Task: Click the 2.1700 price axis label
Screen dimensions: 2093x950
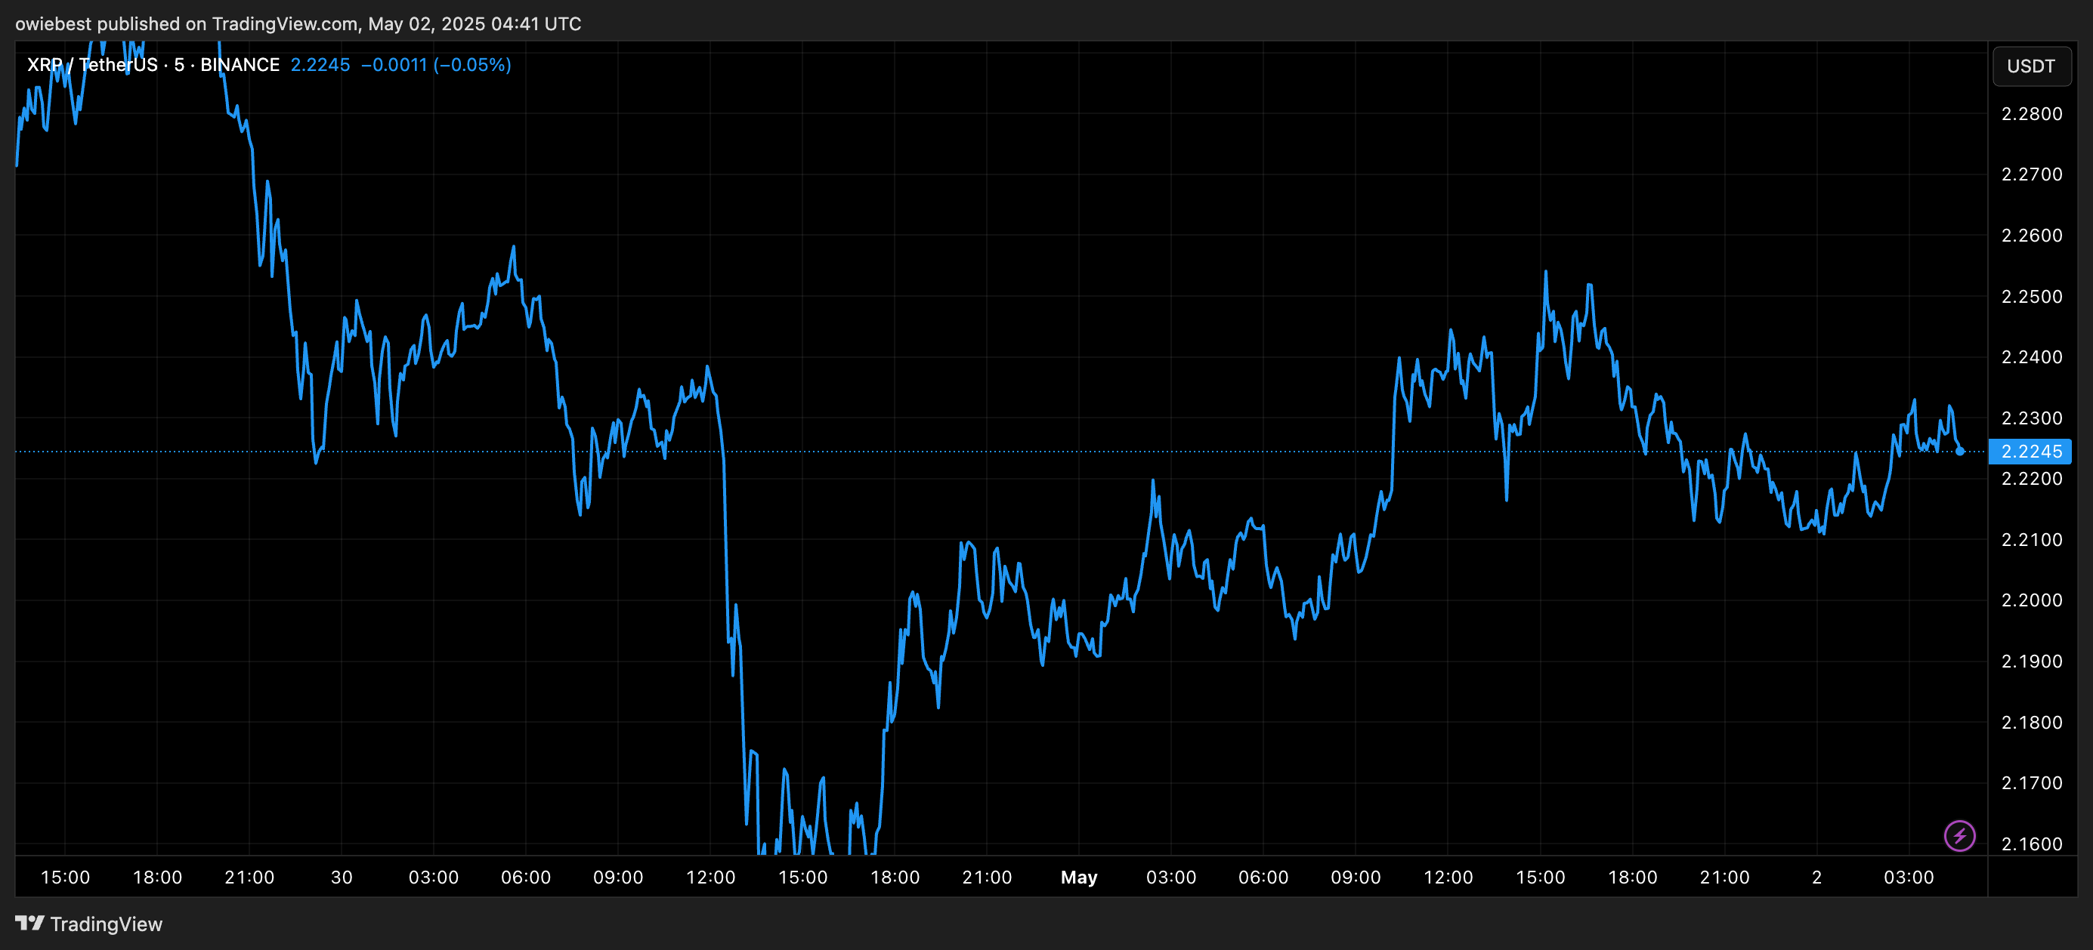Action: pyautogui.click(x=2031, y=784)
